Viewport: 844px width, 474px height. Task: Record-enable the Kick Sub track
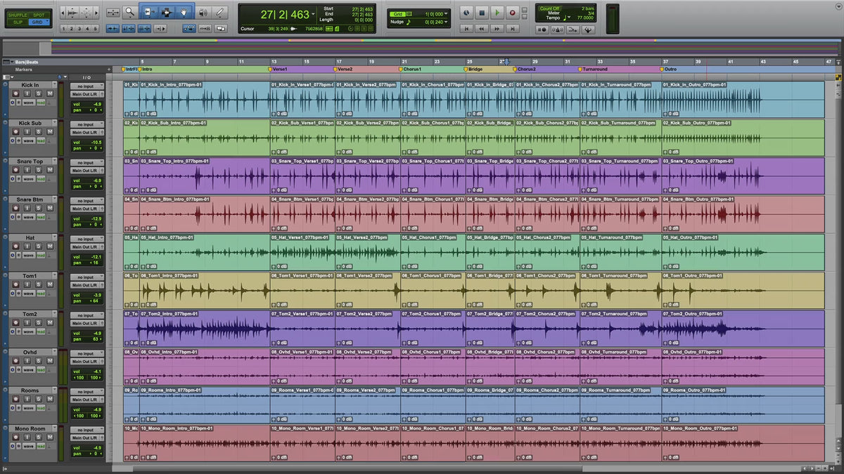click(17, 132)
